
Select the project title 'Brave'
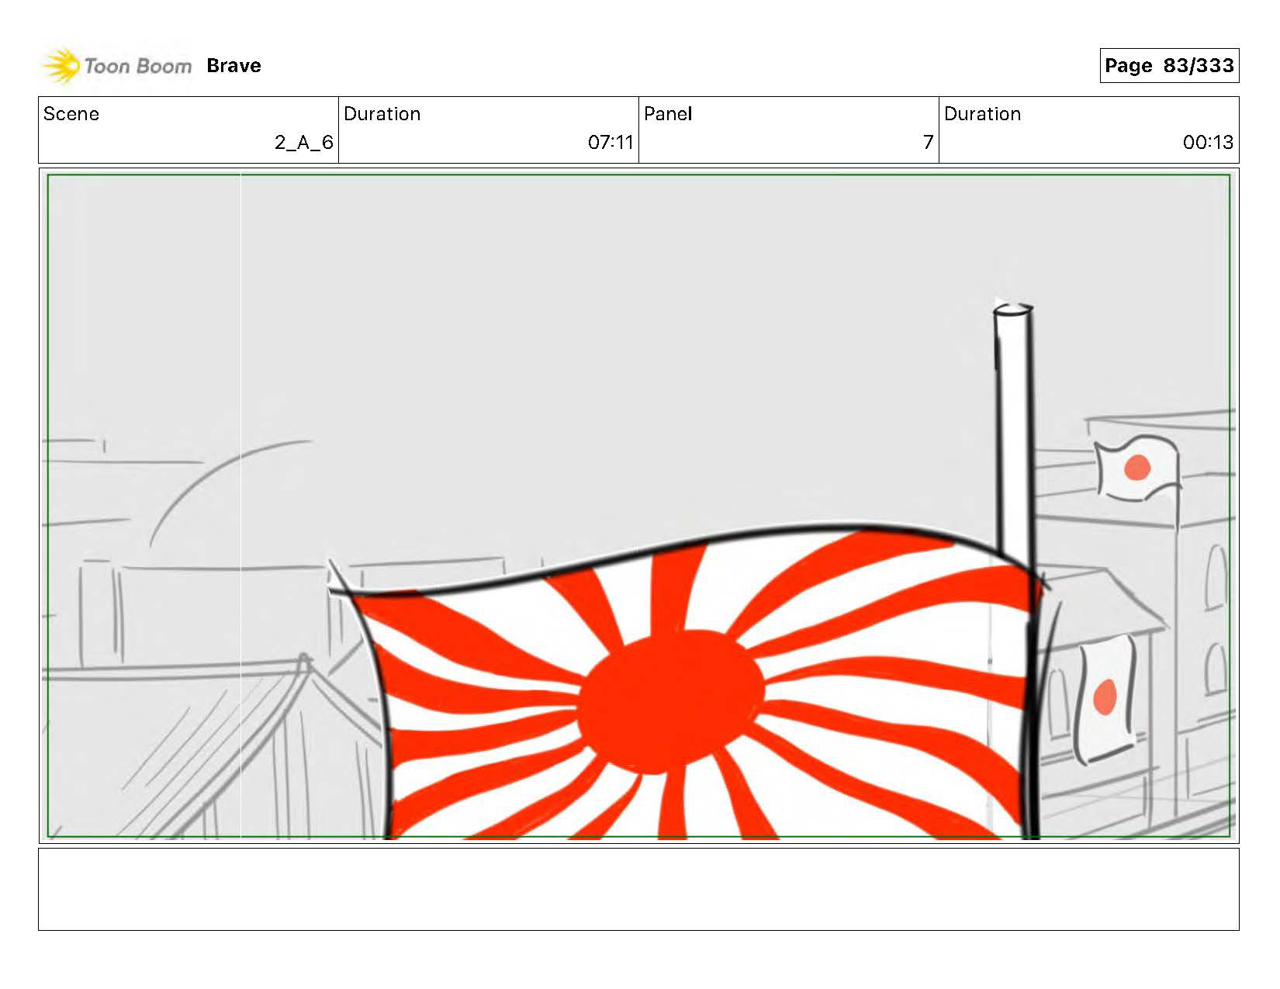[x=234, y=66]
